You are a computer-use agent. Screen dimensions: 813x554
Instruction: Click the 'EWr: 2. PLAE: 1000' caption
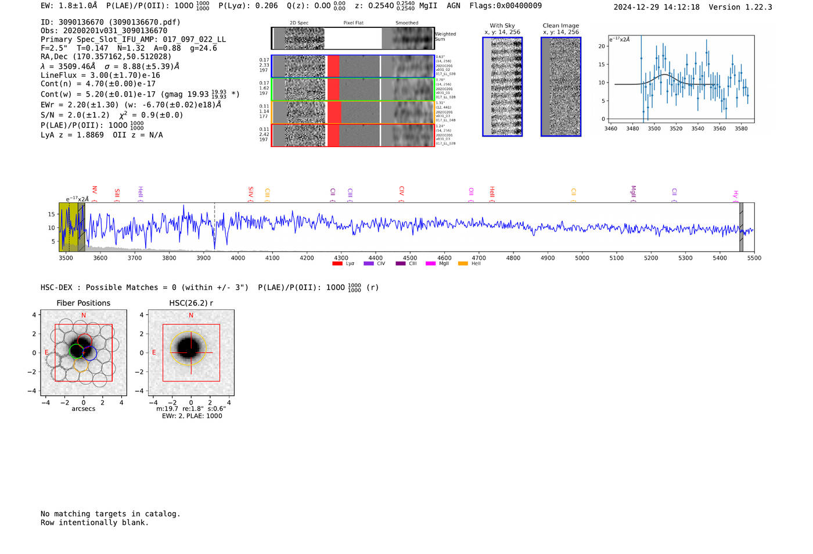[192, 416]
